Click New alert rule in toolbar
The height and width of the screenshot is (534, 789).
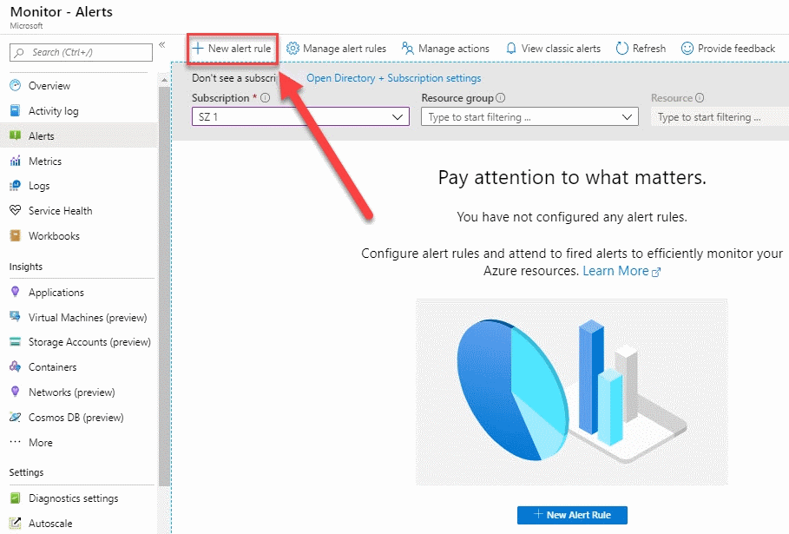coord(232,49)
